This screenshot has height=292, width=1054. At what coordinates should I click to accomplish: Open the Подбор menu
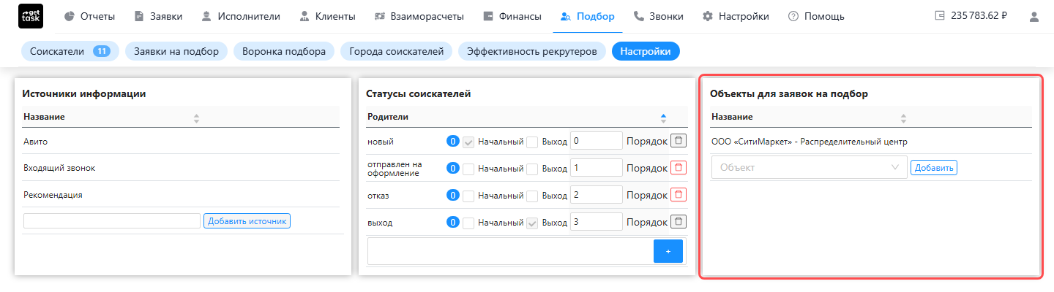[x=587, y=16]
